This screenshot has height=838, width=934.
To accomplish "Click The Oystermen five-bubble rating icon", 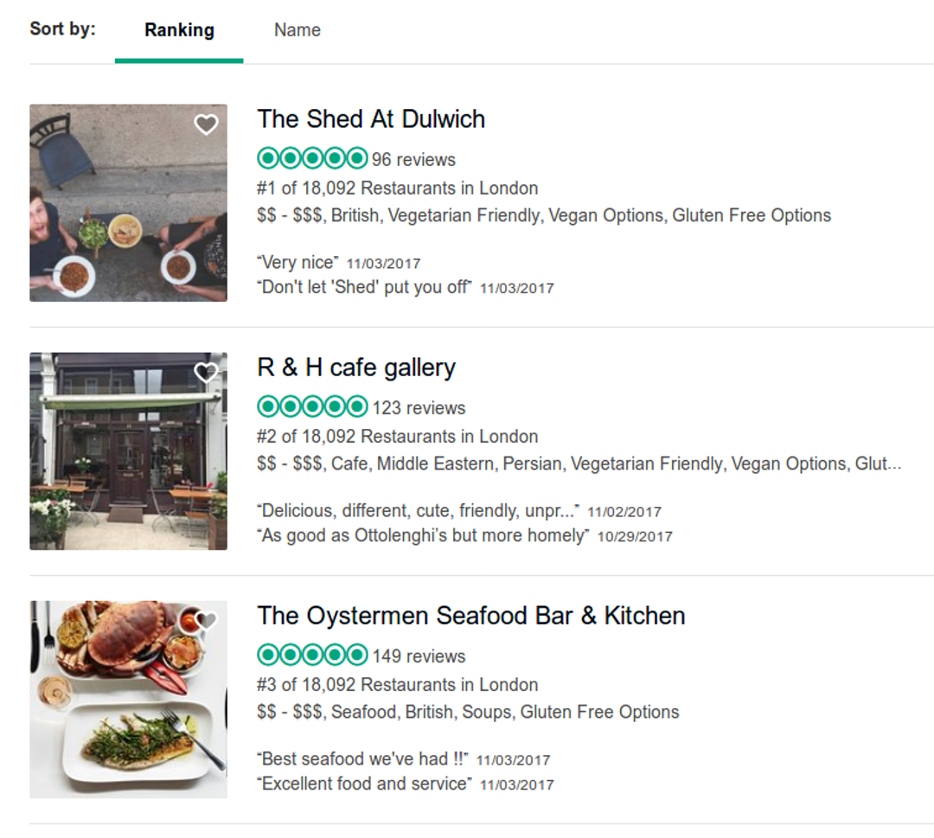I will pyautogui.click(x=312, y=656).
